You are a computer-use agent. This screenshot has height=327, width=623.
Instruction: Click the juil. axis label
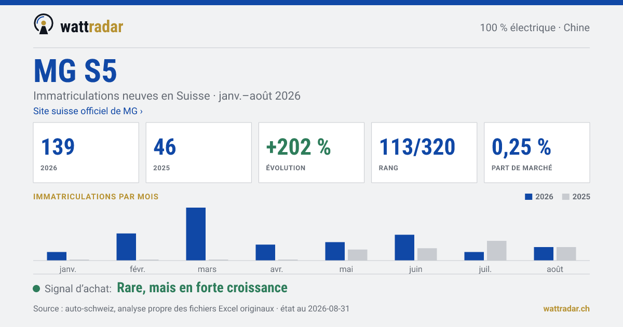485,269
